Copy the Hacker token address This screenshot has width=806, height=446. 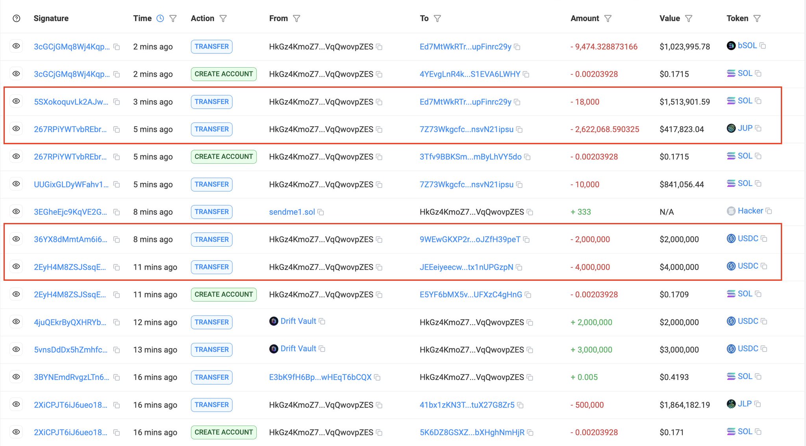pyautogui.click(x=769, y=211)
